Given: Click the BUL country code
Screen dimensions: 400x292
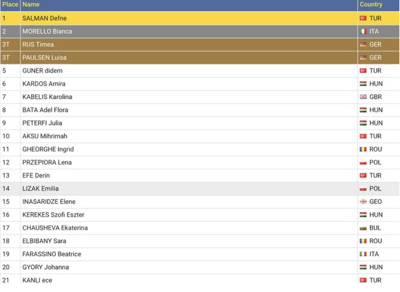Looking at the screenshot, I should pyautogui.click(x=375, y=228).
